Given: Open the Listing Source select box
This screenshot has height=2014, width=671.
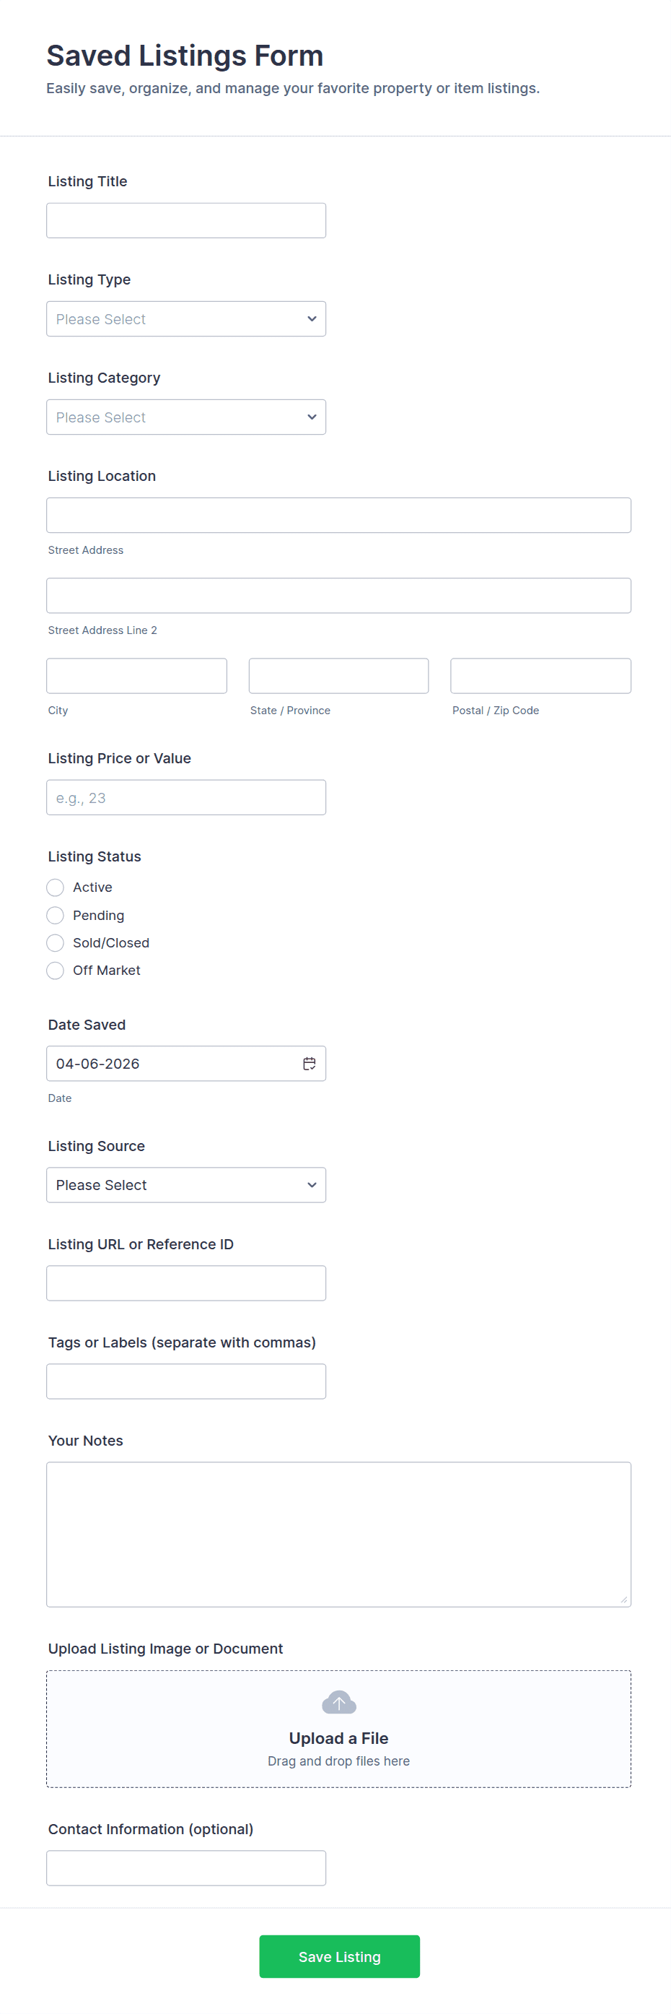Looking at the screenshot, I should tap(186, 1185).
